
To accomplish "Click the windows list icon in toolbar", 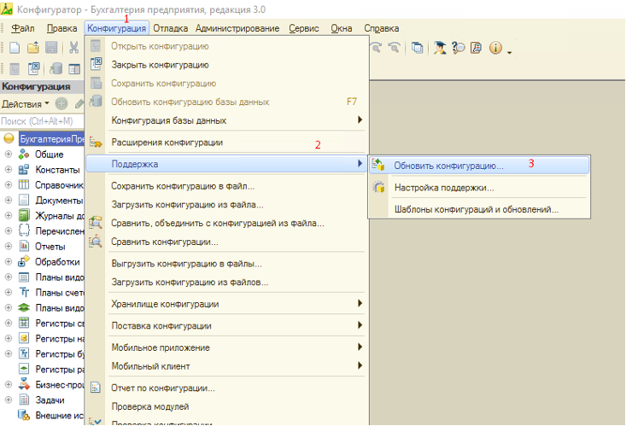I will (x=418, y=48).
